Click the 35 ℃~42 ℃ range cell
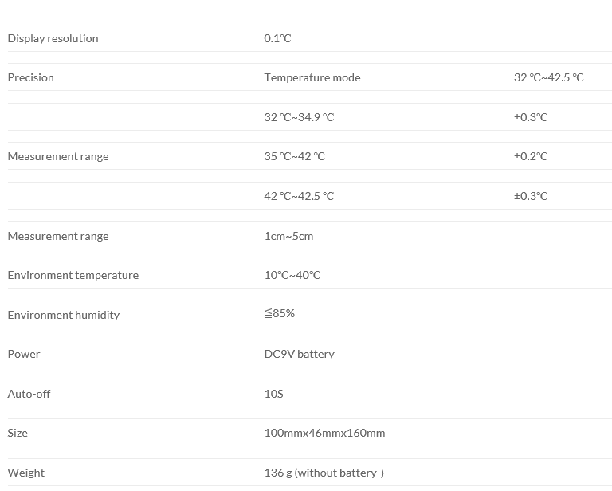The image size is (612, 491). (x=295, y=156)
